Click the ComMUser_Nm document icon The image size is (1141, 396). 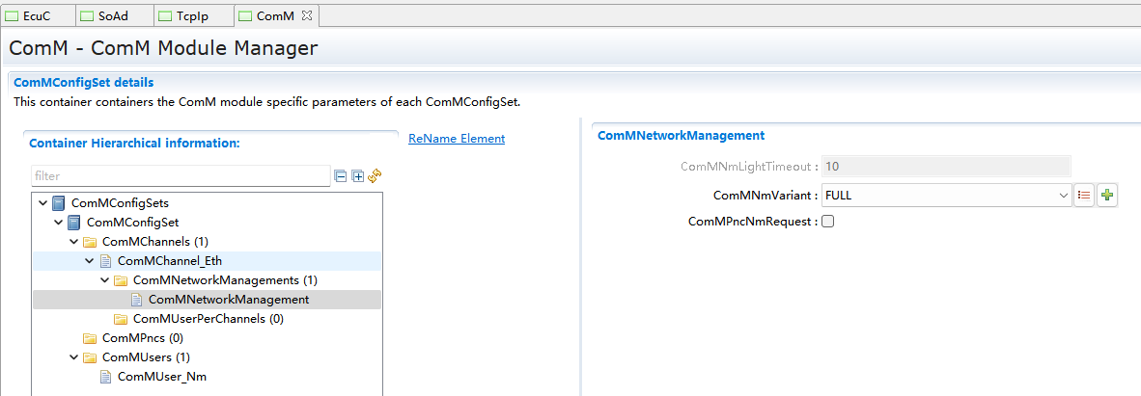[106, 377]
